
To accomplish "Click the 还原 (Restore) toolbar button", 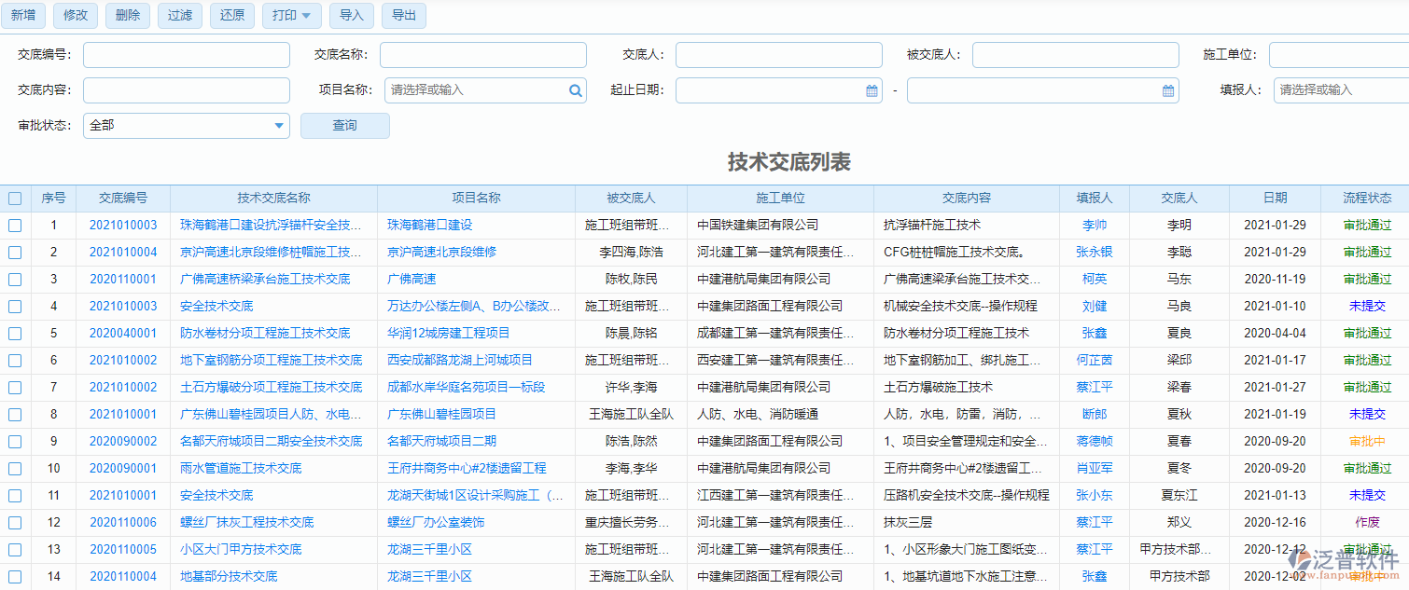I will (x=231, y=15).
